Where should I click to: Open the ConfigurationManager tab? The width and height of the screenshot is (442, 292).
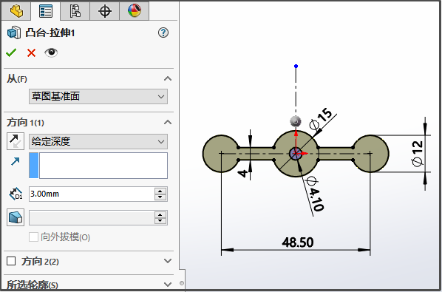point(75,11)
